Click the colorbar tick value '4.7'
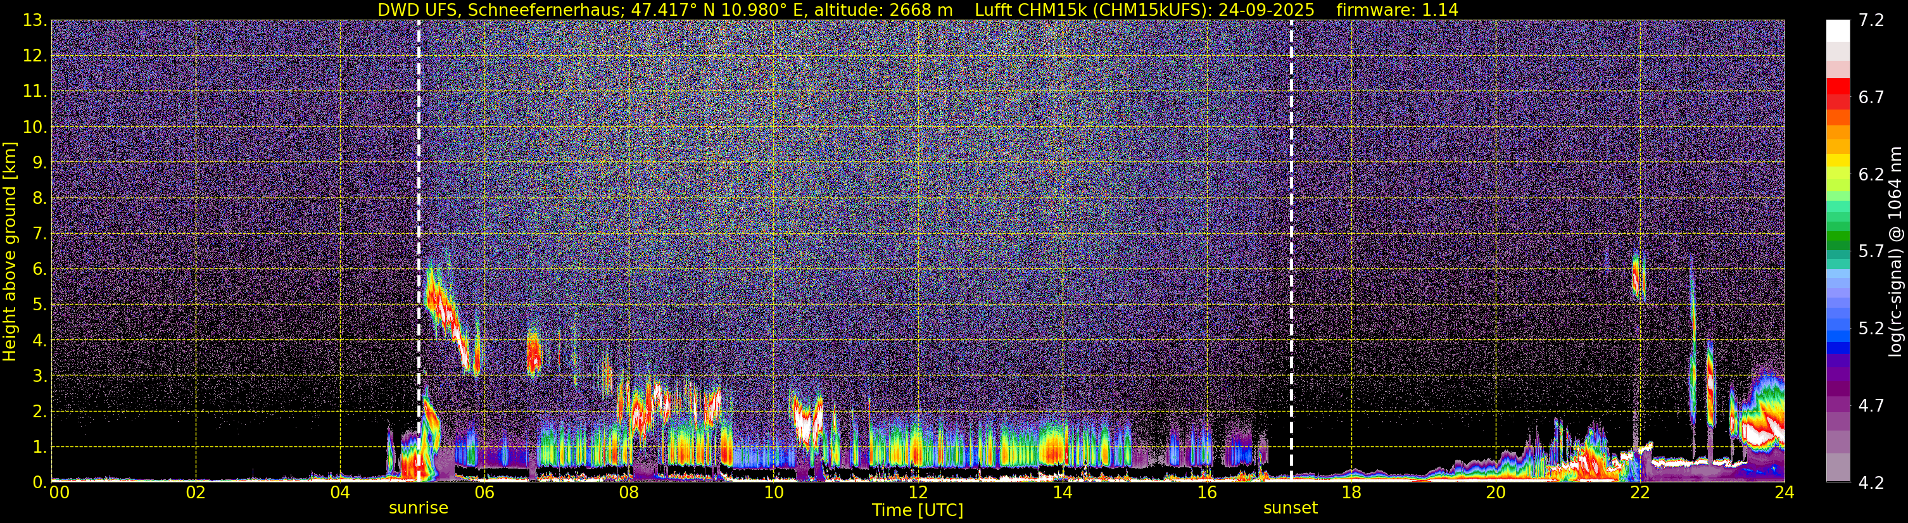The height and width of the screenshot is (523, 1908). pos(1871,405)
